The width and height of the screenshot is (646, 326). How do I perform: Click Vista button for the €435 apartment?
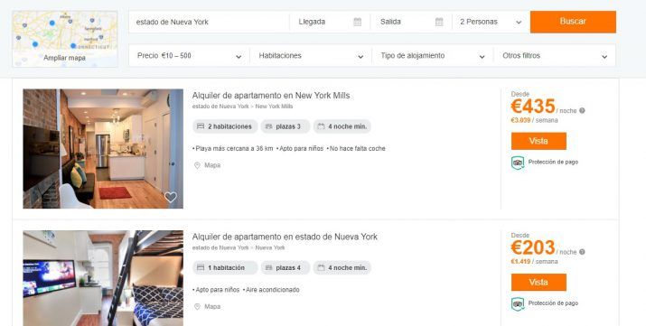click(538, 141)
